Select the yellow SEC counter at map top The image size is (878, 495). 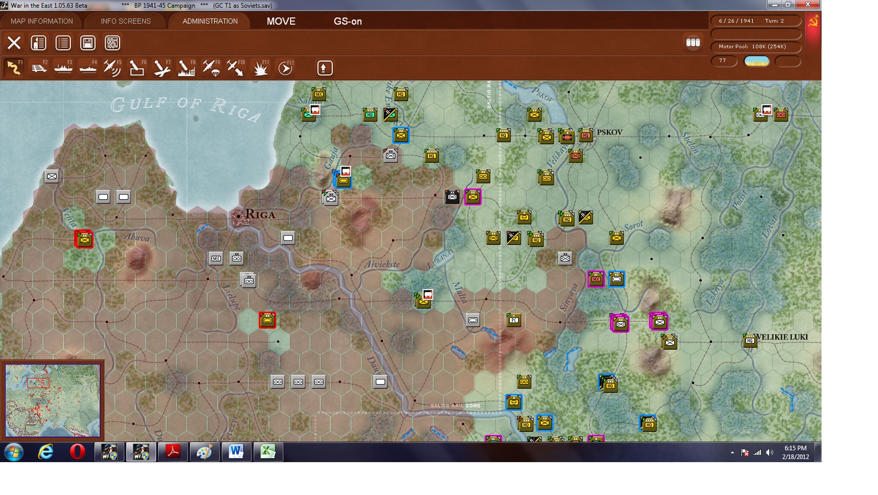[319, 93]
